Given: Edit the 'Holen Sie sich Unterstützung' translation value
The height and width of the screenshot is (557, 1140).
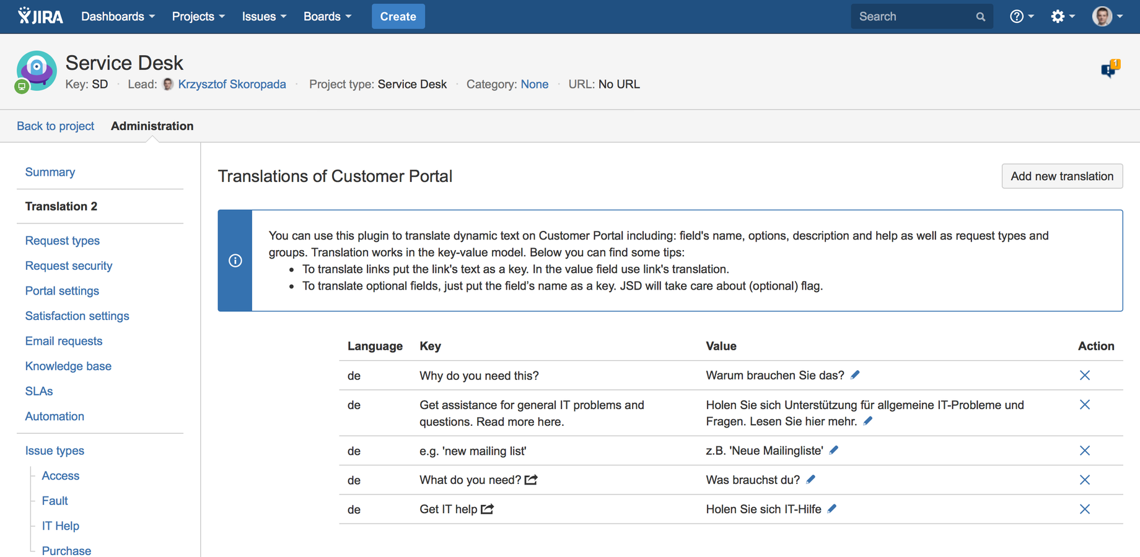Looking at the screenshot, I should [x=868, y=421].
